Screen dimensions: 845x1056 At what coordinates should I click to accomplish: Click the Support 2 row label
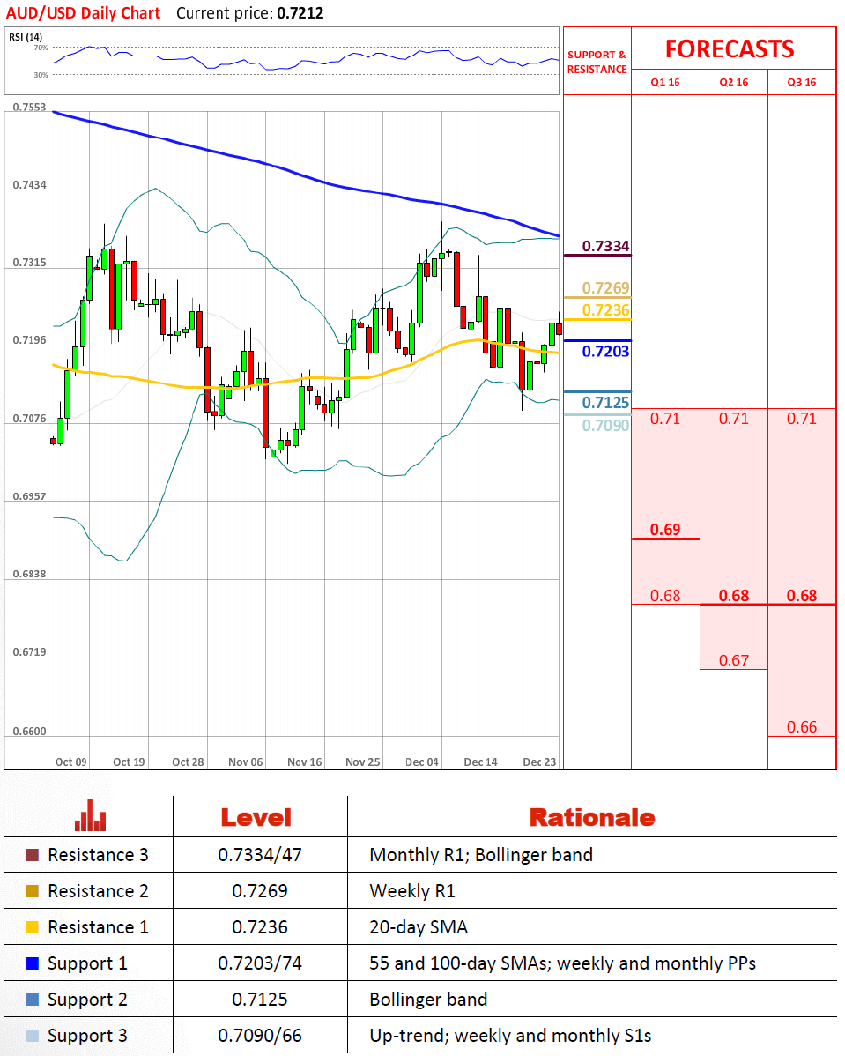tap(87, 1000)
